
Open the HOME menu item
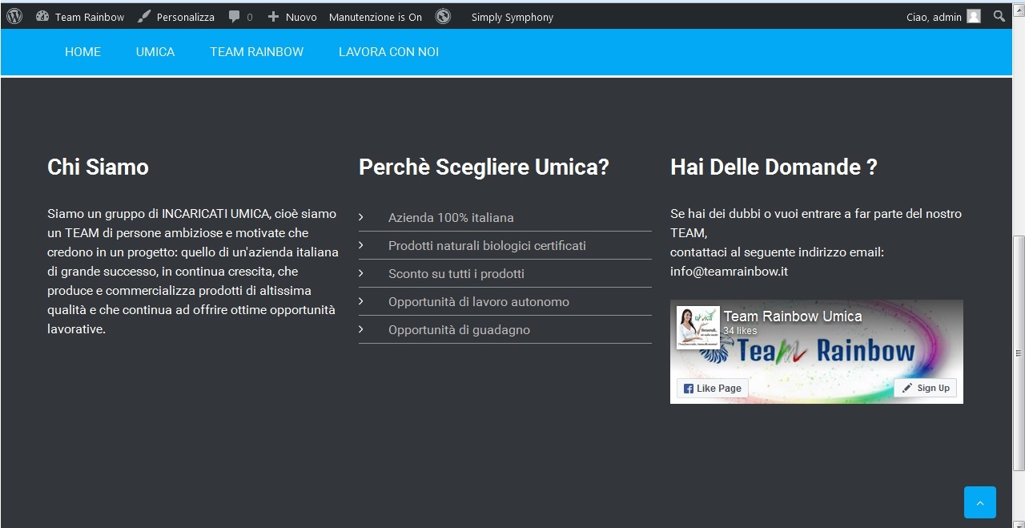(82, 52)
